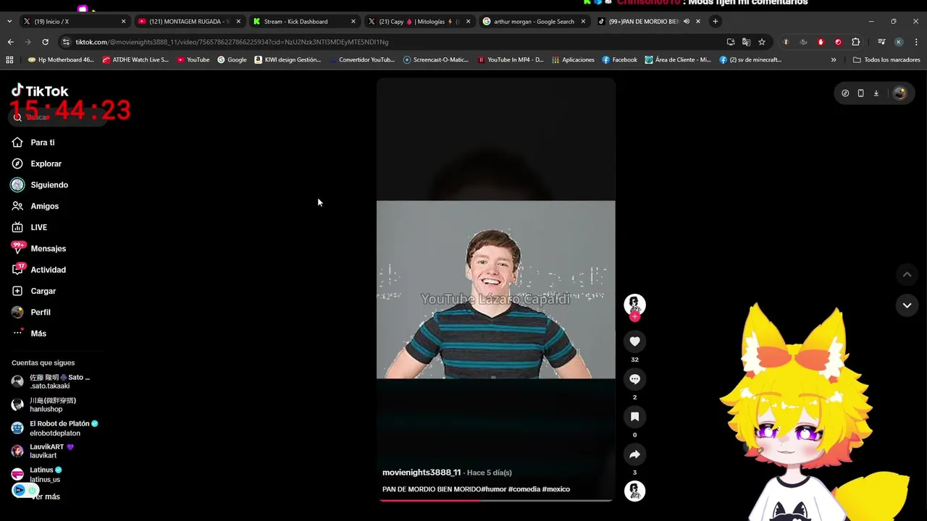The height and width of the screenshot is (521, 927).
Task: Show more bookmarks with double chevron
Action: point(834,60)
